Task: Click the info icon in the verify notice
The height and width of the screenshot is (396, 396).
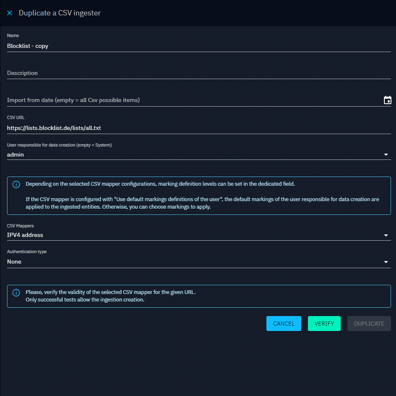Action: click(16, 292)
